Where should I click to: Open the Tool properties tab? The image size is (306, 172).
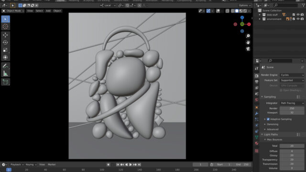(257, 68)
